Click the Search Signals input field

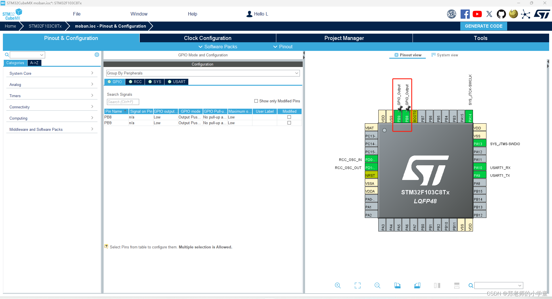click(123, 102)
